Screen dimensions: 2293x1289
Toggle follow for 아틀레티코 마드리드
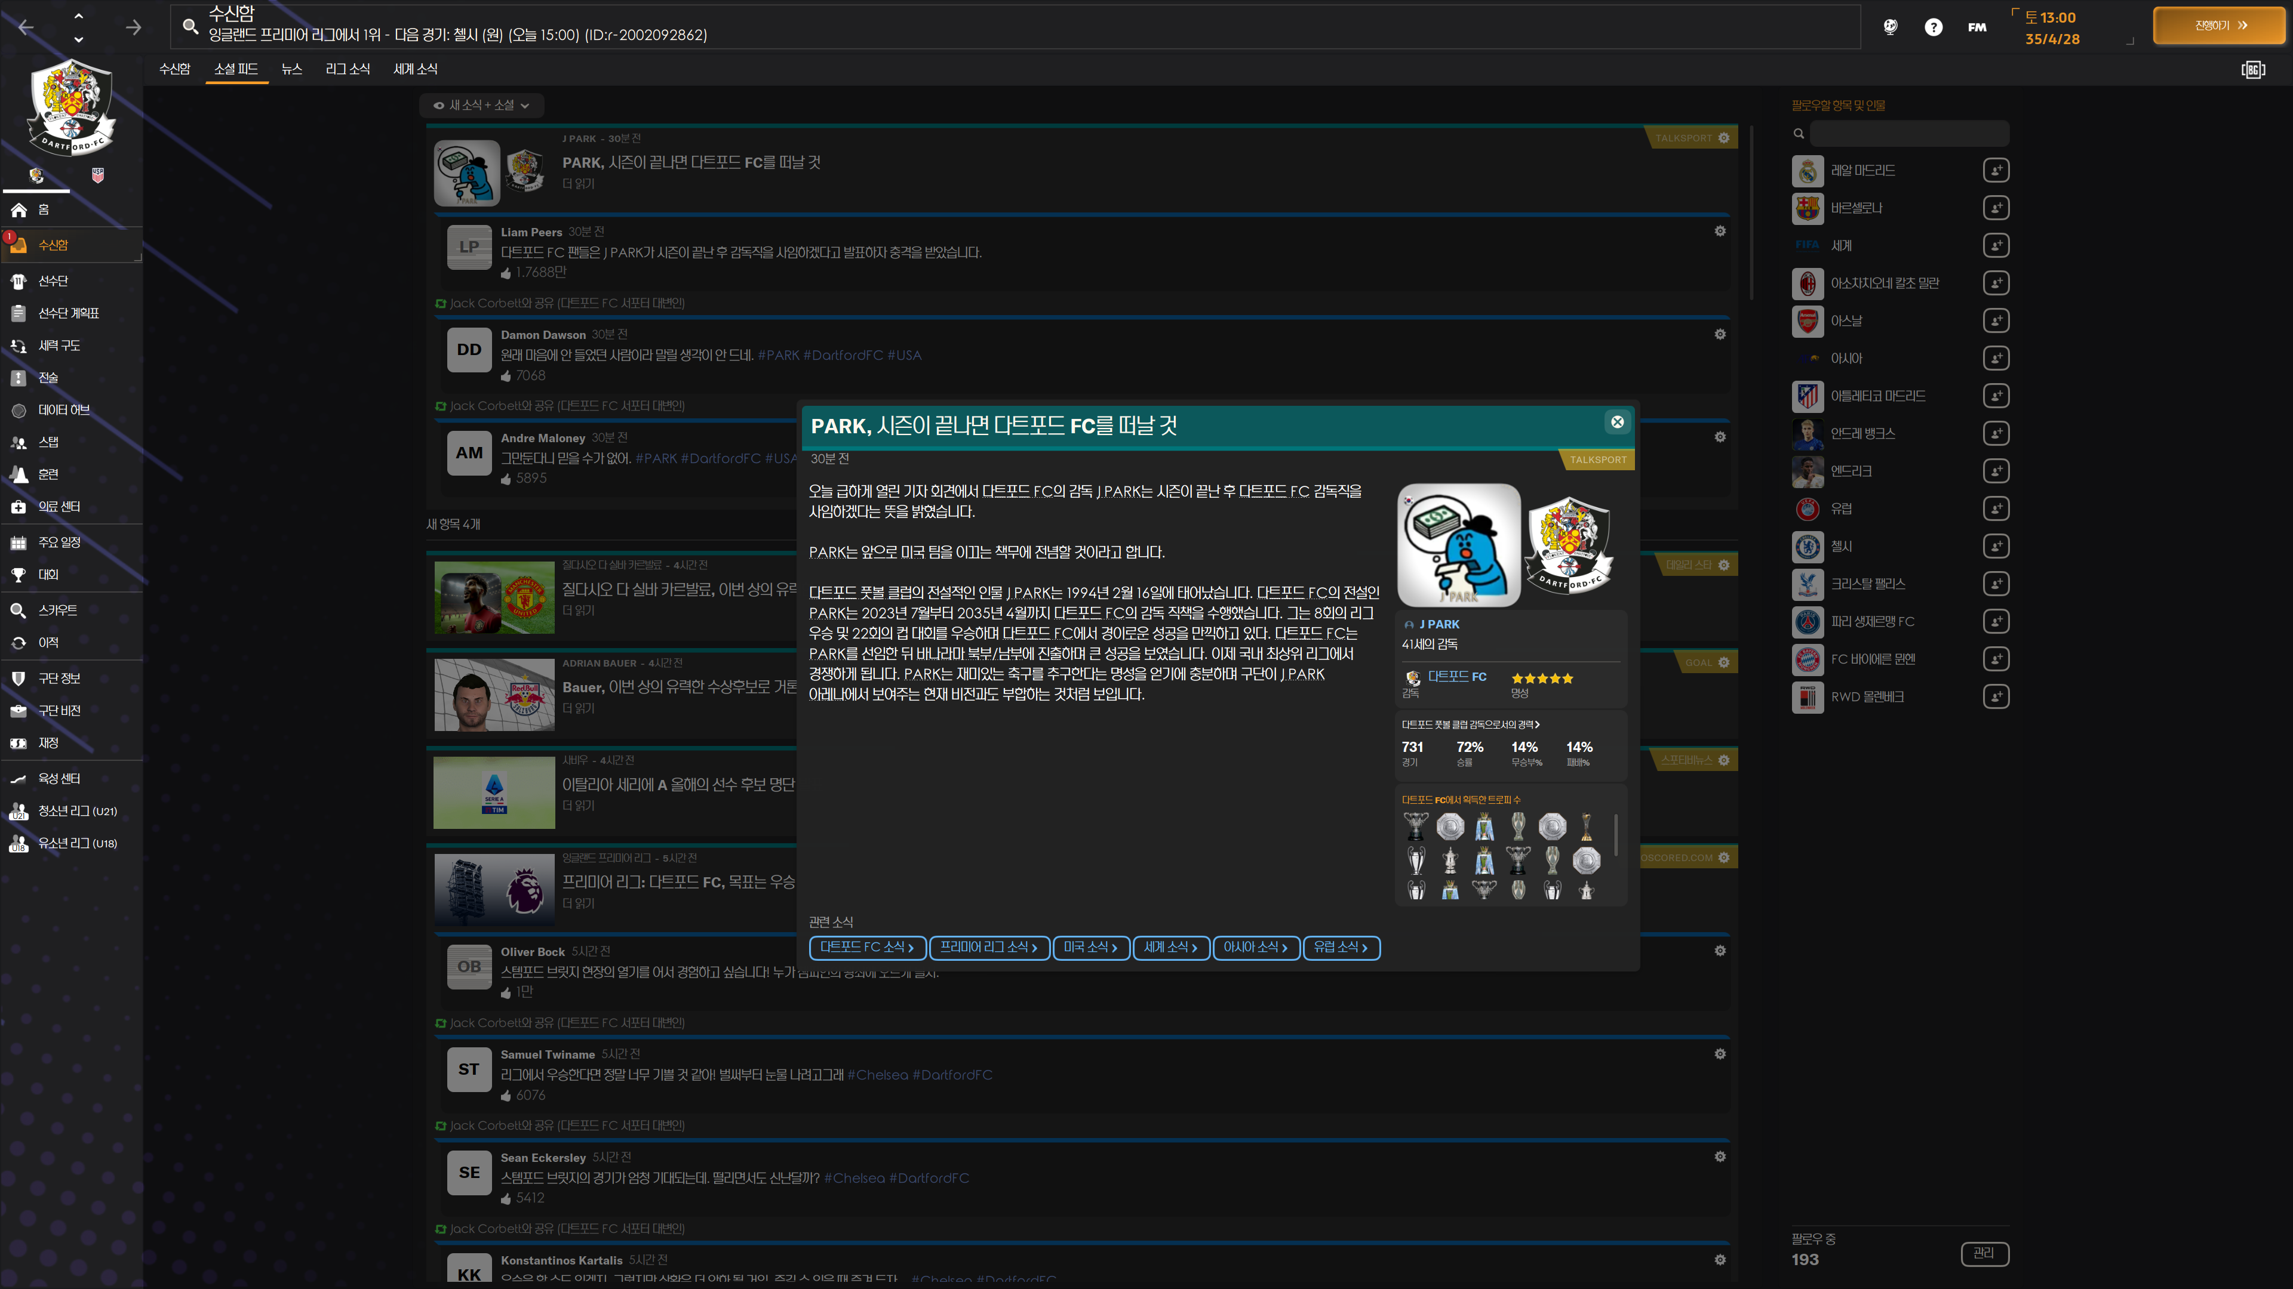pos(1996,396)
